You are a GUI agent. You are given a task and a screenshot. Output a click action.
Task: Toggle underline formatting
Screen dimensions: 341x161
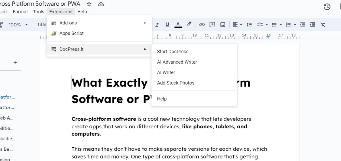tap(167, 25)
